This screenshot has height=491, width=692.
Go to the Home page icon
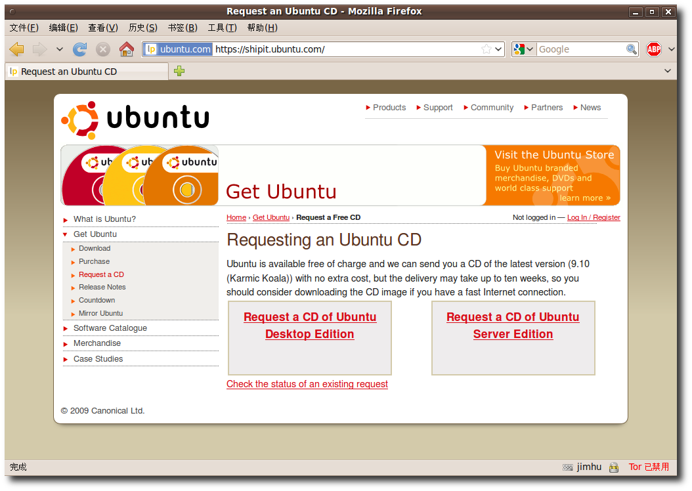click(127, 49)
